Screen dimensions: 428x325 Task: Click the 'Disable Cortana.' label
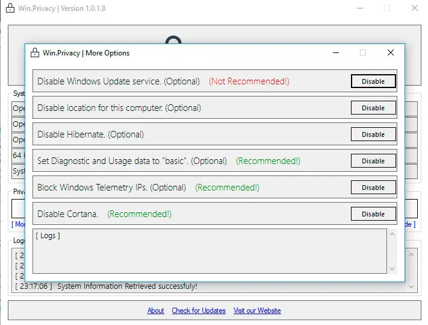67,213
